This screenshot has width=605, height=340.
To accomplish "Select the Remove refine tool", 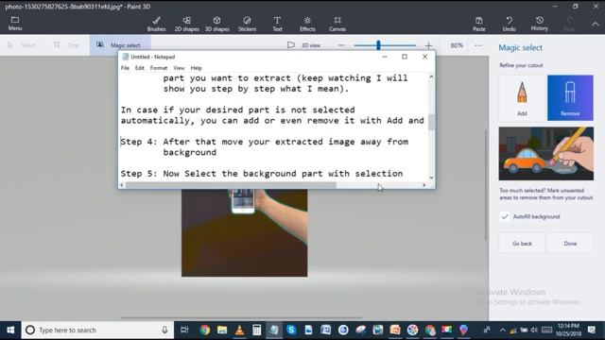I will (x=570, y=97).
